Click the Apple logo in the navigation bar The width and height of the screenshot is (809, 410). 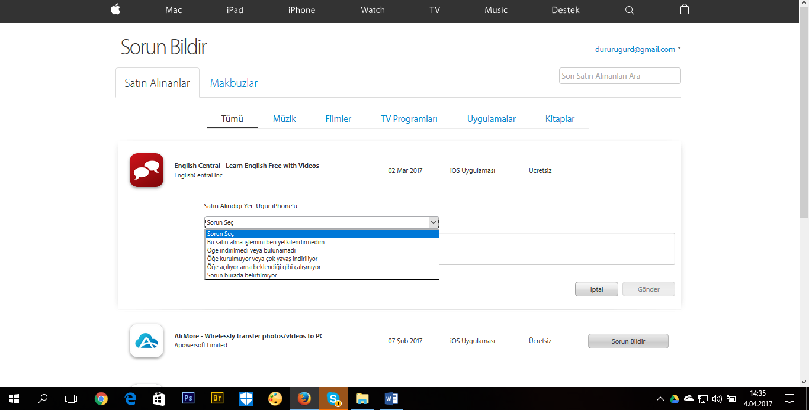coord(115,9)
